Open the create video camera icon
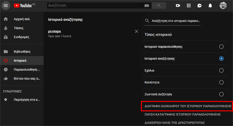 pyautogui.click(x=178, y=6)
